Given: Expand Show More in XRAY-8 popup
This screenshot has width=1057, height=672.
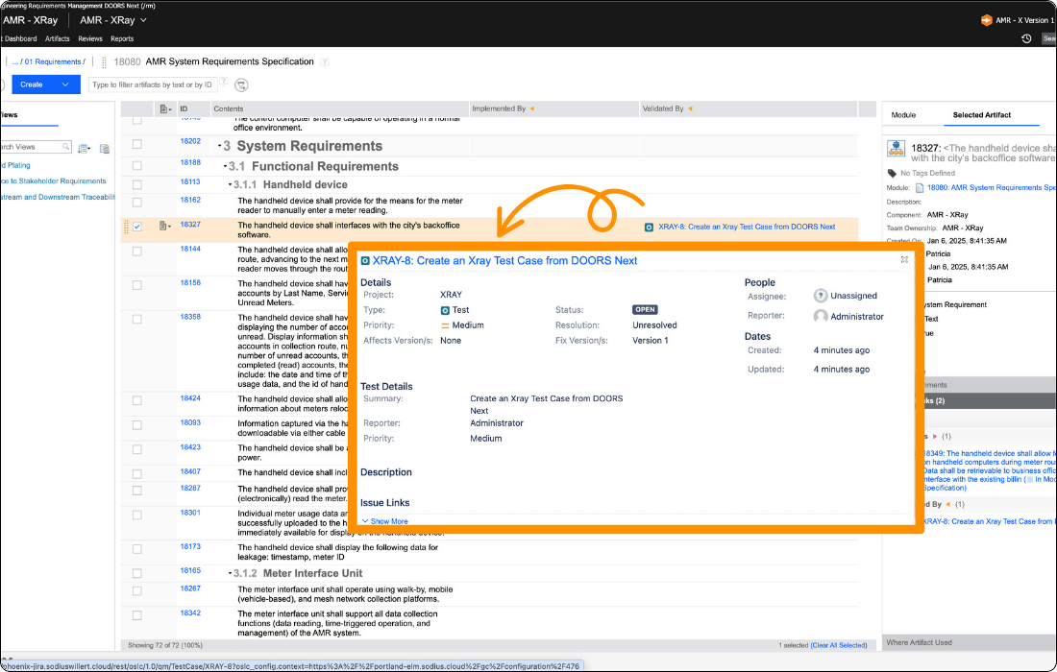Looking at the screenshot, I should (384, 521).
